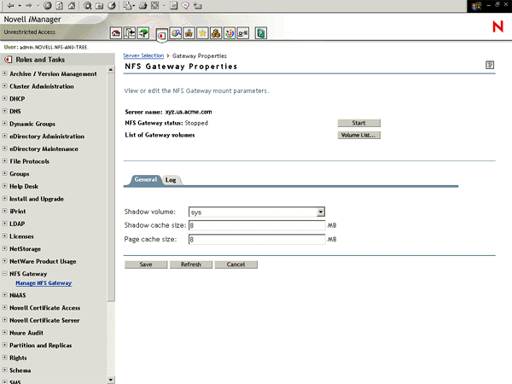Expand Partition and Replicas
The image size is (512, 384).
tap(4, 345)
